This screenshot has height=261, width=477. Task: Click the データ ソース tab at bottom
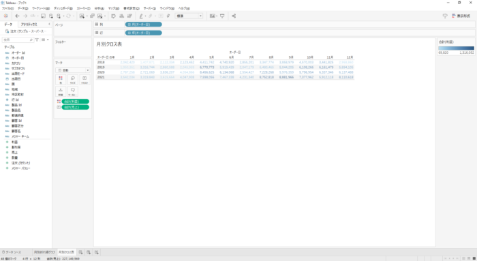point(12,252)
